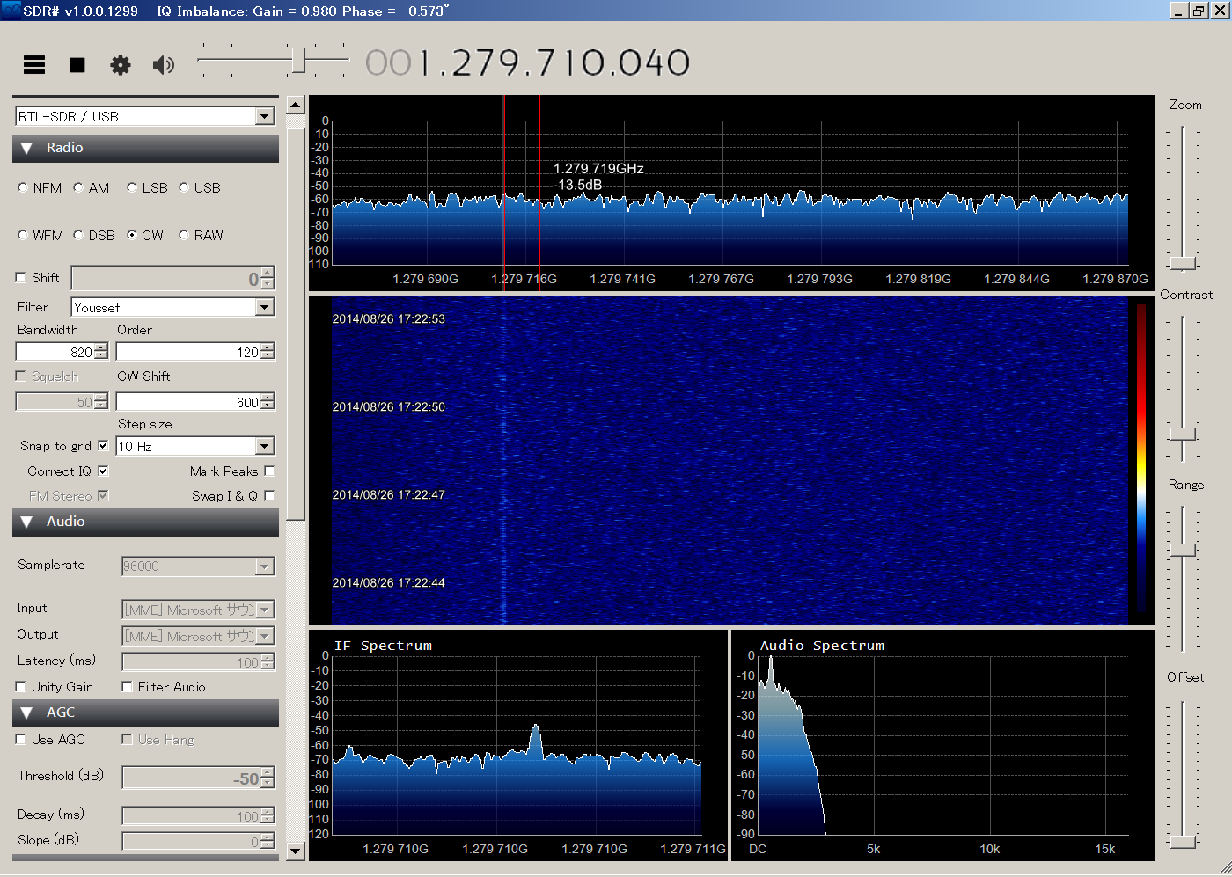Open the RTL-SDR / USB source dropdown
This screenshot has height=877, width=1232.
(265, 116)
